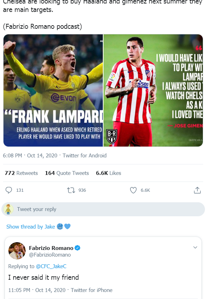
Task: View the 6.6K Likes list
Action: coord(108,173)
